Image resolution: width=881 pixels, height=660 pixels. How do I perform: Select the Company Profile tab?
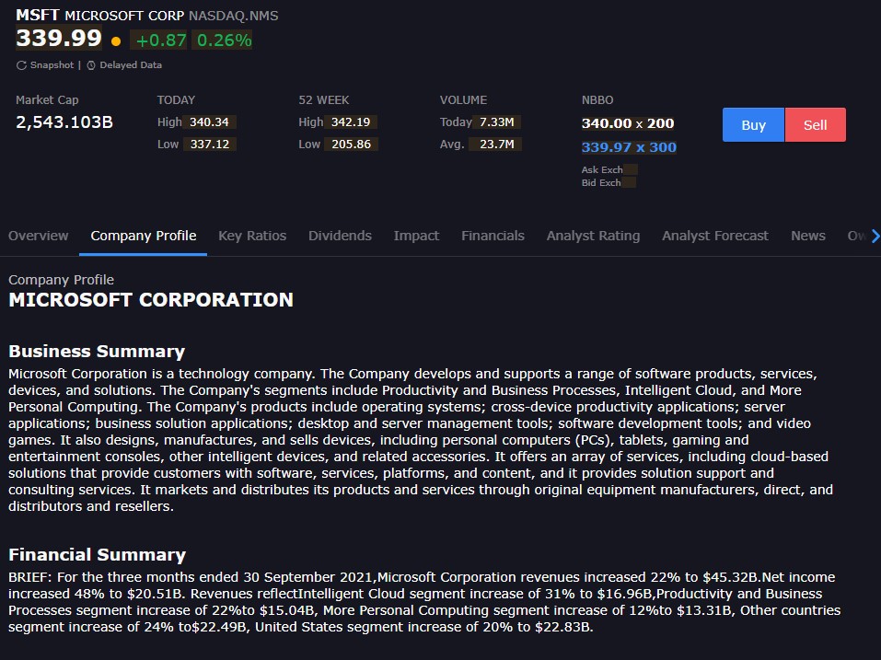pyautogui.click(x=144, y=236)
